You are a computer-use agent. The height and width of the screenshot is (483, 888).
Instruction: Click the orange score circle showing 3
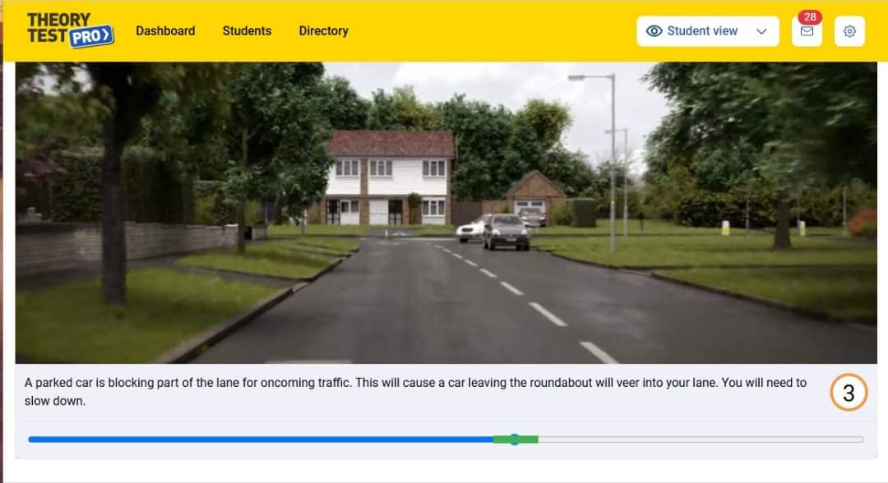[x=849, y=393]
